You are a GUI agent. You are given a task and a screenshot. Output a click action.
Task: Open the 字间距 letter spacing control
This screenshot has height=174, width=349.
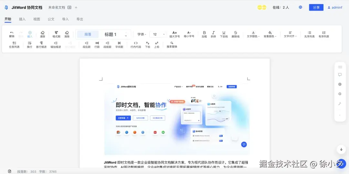(x=119, y=44)
